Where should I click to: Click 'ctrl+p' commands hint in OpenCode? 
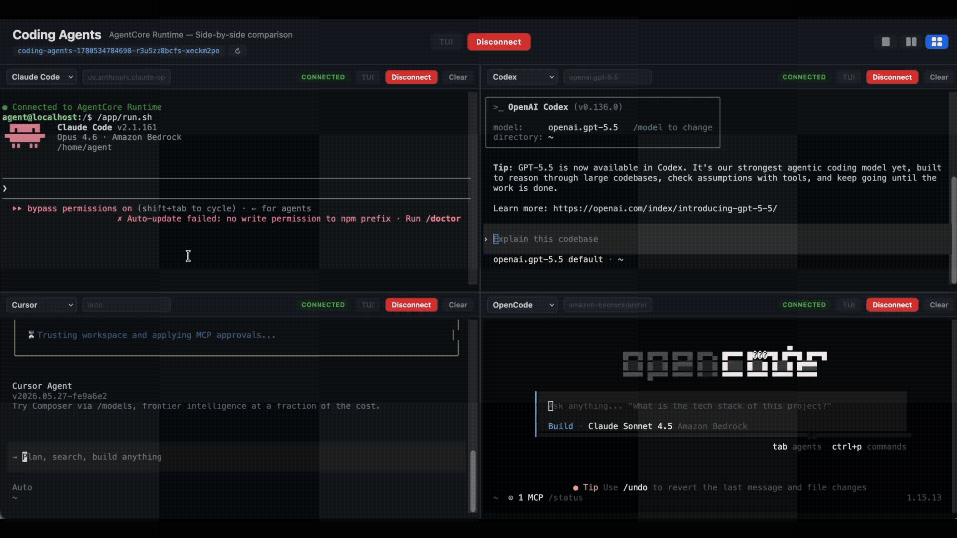tap(869, 447)
